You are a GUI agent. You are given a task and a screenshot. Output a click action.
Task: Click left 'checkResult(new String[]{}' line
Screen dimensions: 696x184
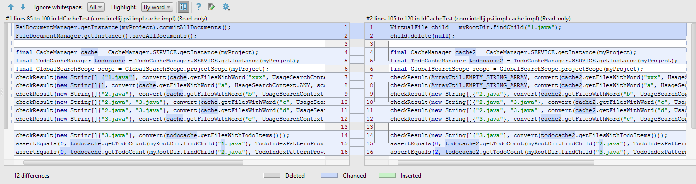(x=171, y=85)
